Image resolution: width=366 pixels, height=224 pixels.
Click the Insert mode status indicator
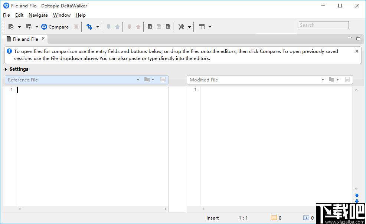(212, 218)
